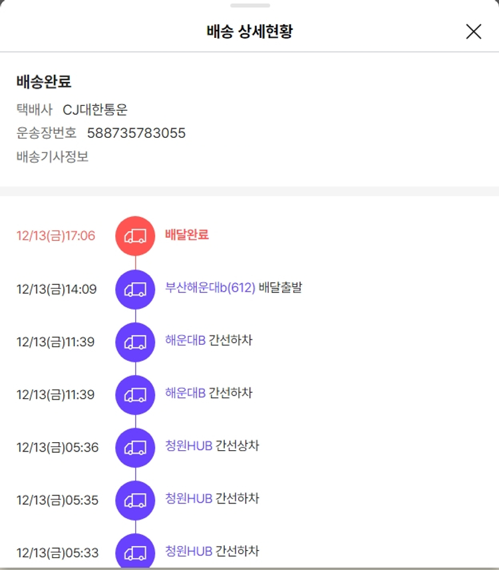This screenshot has width=499, height=570.
Task: Select the tracking number 588735783055
Action: coord(136,133)
